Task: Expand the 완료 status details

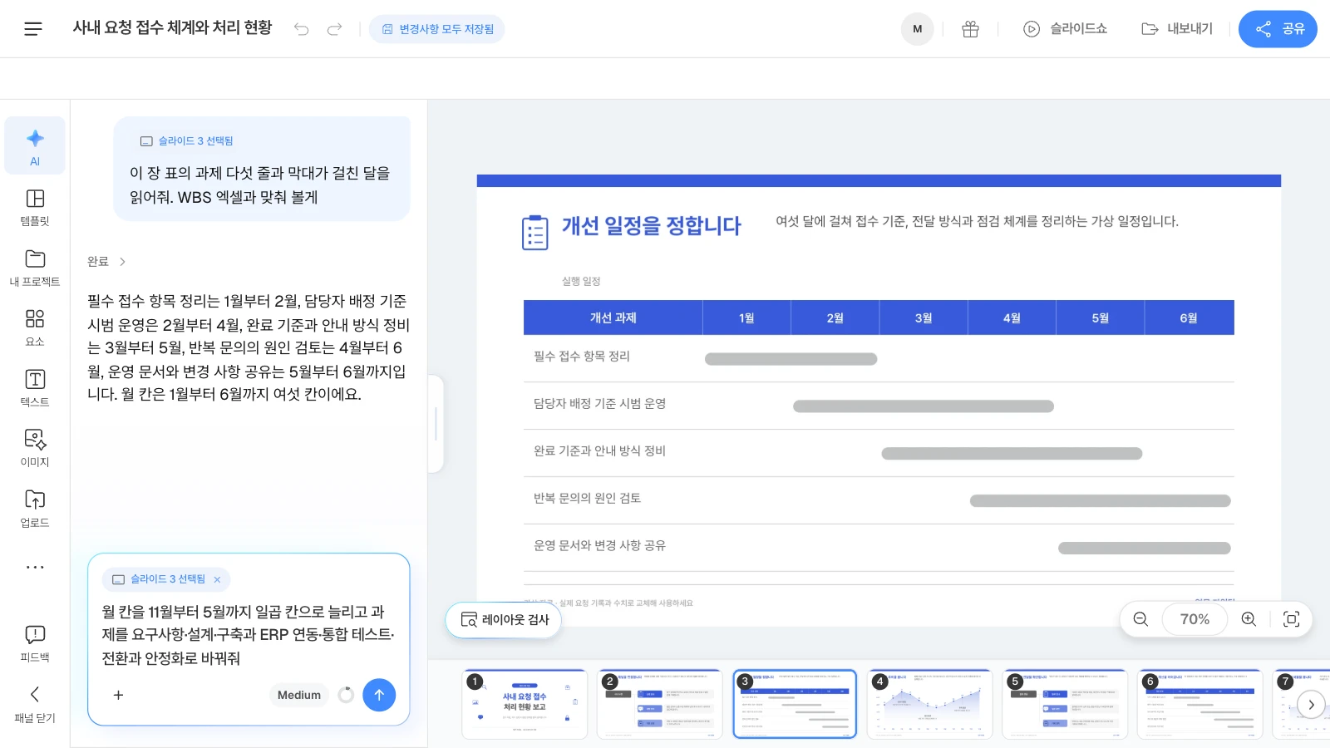Action: pyautogui.click(x=106, y=261)
